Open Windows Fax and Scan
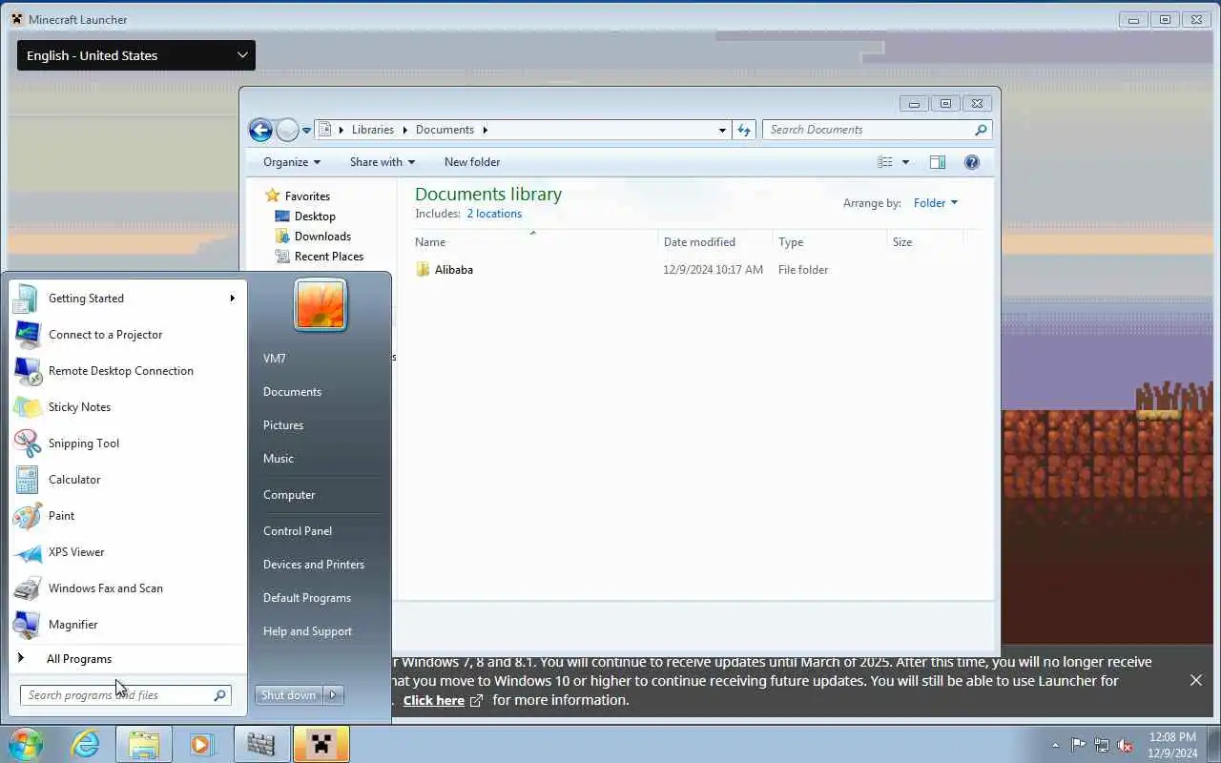Viewport: 1221px width, 763px height. [127, 588]
